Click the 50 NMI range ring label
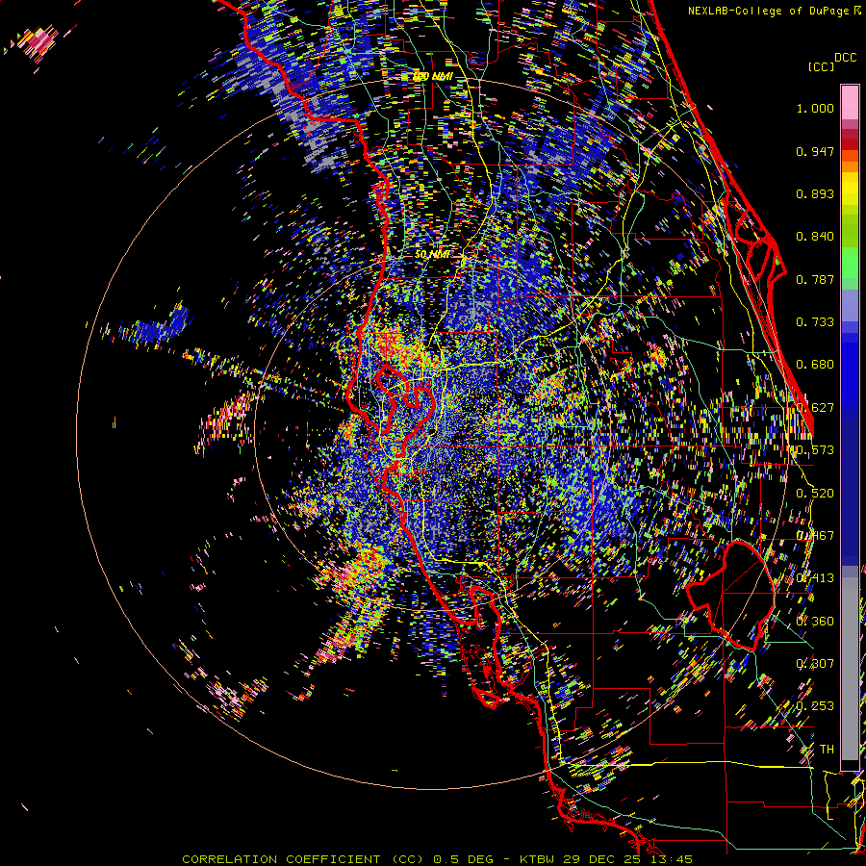Image resolution: width=866 pixels, height=866 pixels. (432, 254)
